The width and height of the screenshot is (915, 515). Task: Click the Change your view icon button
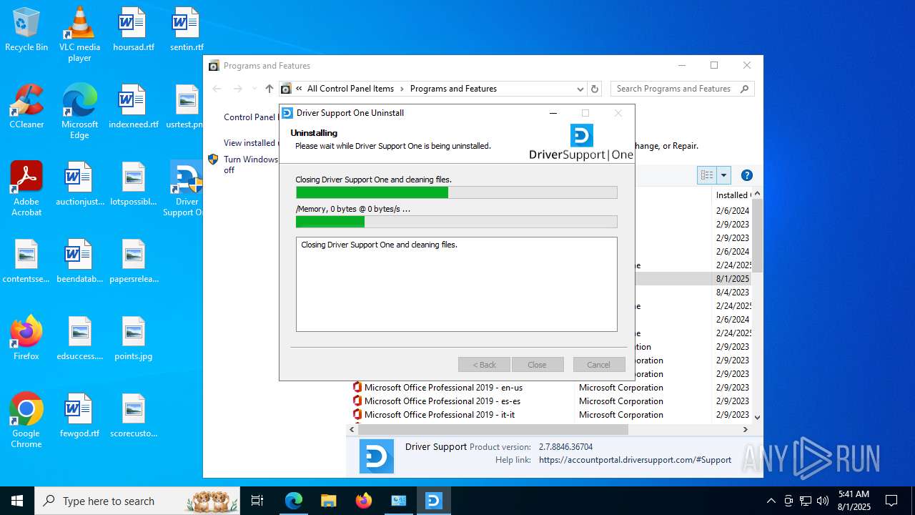707,175
